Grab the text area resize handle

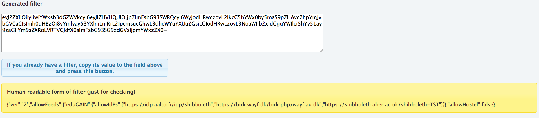(x=321, y=51)
